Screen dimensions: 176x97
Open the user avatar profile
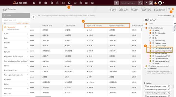coord(160,3)
